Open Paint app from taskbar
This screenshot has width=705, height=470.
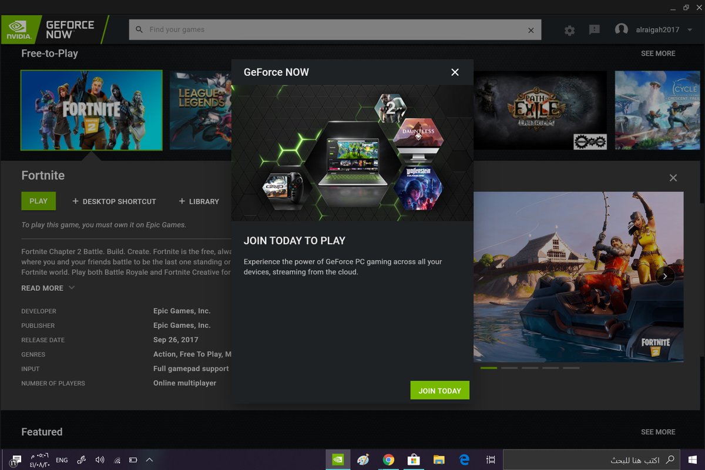363,460
